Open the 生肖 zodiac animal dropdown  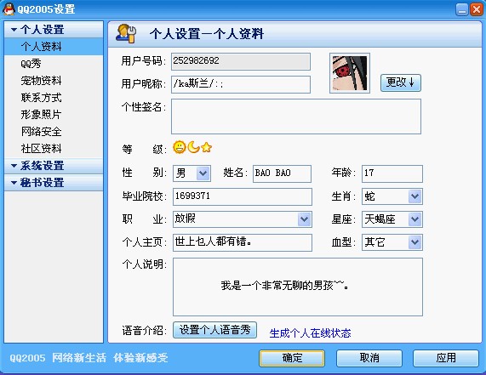point(415,196)
